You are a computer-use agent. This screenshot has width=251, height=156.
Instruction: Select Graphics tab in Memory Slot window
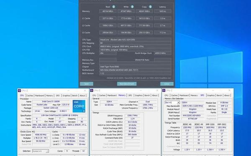(x=211, y=95)
